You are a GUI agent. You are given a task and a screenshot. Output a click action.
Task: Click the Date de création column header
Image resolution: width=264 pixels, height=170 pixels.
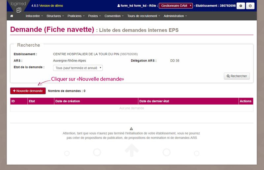(96, 101)
